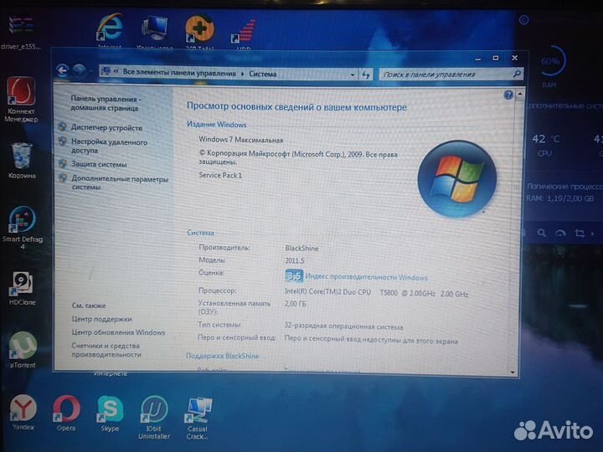
Task: Click the 3,5 performance score badge
Action: (x=294, y=276)
